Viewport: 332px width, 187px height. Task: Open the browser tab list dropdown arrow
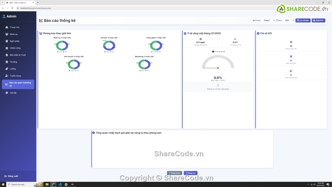pos(2,2)
